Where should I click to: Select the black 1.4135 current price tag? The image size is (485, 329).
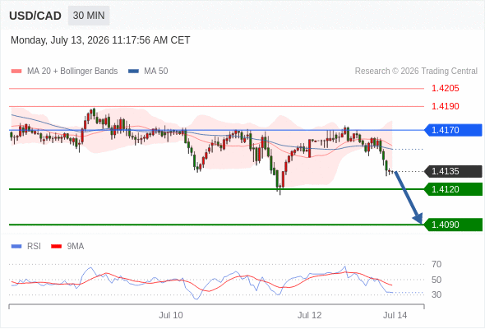(x=453, y=171)
